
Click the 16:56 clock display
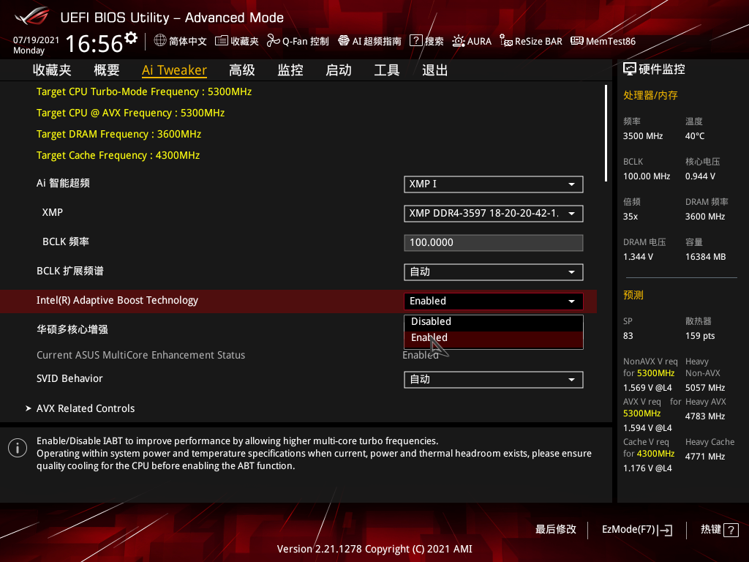pyautogui.click(x=94, y=43)
